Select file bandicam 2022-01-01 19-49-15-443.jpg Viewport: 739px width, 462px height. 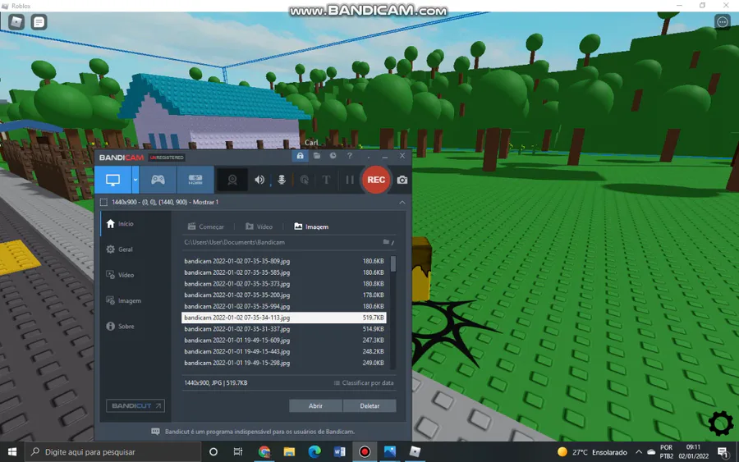(284, 351)
